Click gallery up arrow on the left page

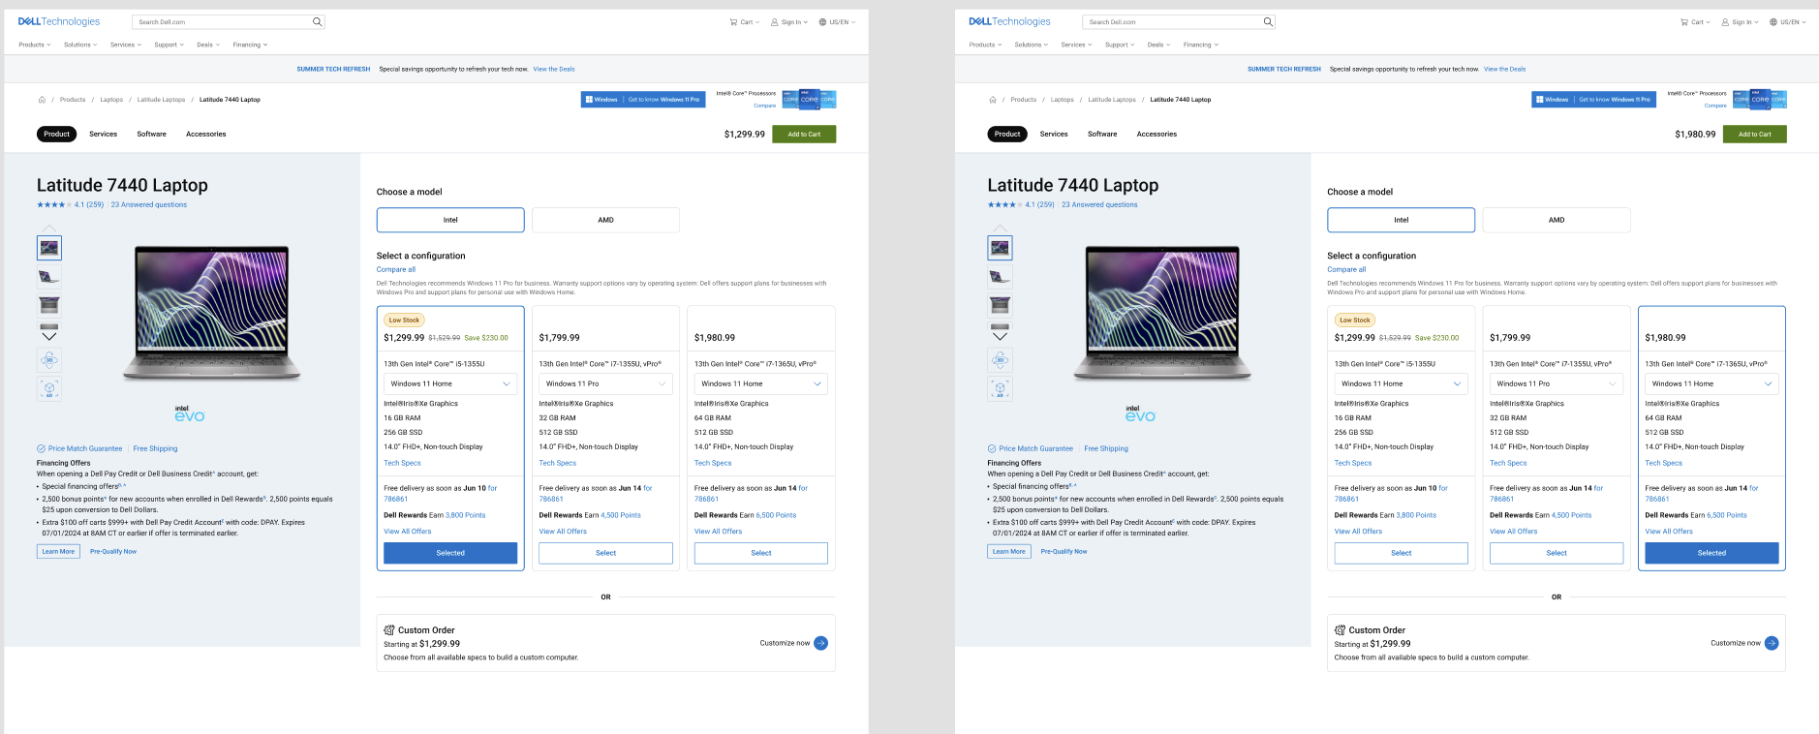(49, 229)
